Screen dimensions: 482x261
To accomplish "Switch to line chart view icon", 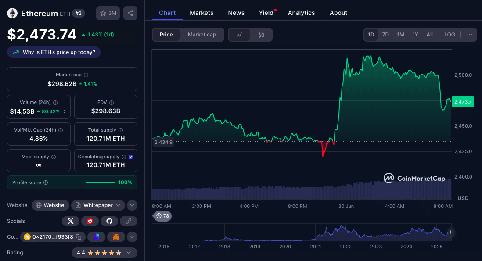I will [x=239, y=35].
